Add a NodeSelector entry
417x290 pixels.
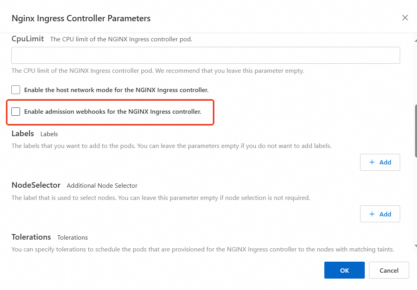(380, 214)
